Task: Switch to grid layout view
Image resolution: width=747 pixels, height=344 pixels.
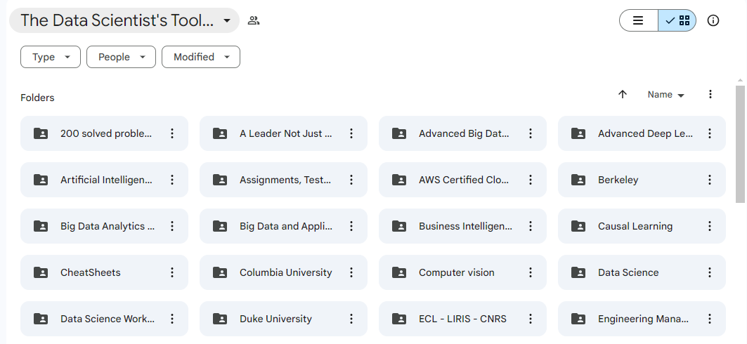Action: point(677,20)
